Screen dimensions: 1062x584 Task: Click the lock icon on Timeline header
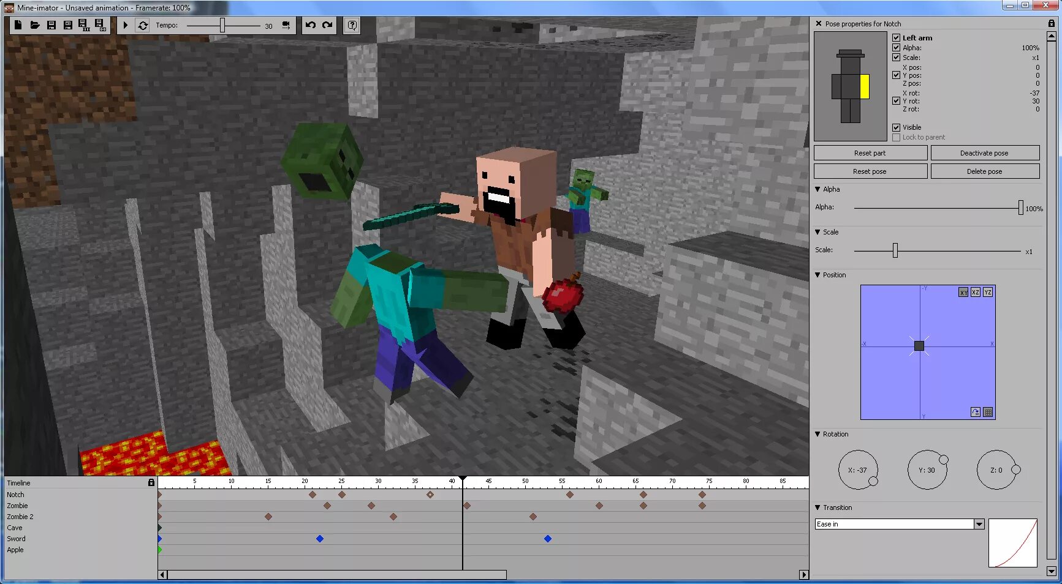(151, 482)
